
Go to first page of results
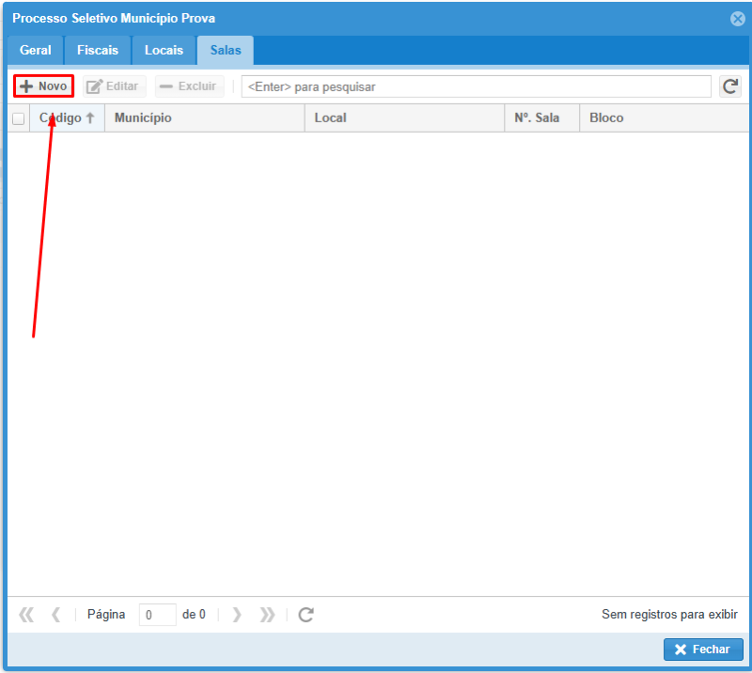coord(26,615)
